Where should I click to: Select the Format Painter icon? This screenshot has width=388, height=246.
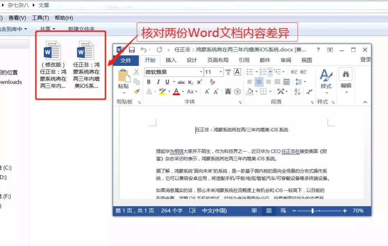click(x=137, y=91)
